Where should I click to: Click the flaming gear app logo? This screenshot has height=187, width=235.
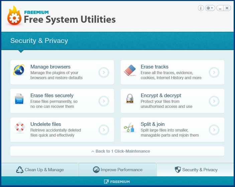pos(14,16)
